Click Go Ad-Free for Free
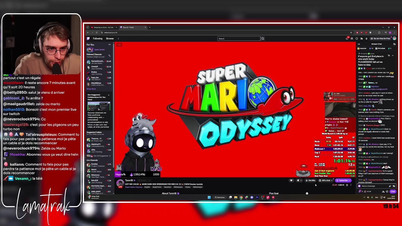 point(380,39)
